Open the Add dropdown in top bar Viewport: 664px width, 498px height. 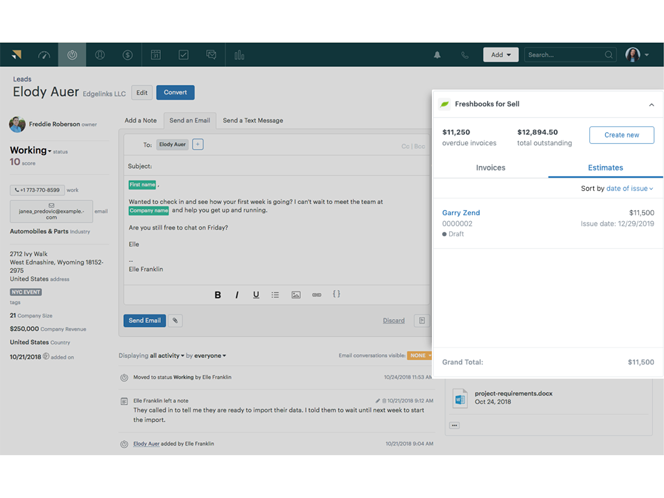(500, 55)
